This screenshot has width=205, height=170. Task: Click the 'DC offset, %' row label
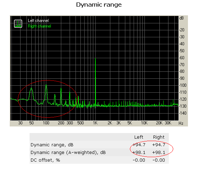click(x=45, y=160)
